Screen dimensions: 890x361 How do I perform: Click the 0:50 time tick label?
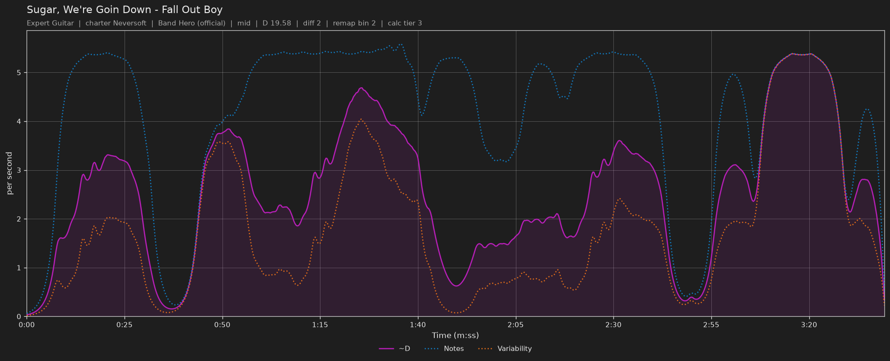(x=222, y=325)
